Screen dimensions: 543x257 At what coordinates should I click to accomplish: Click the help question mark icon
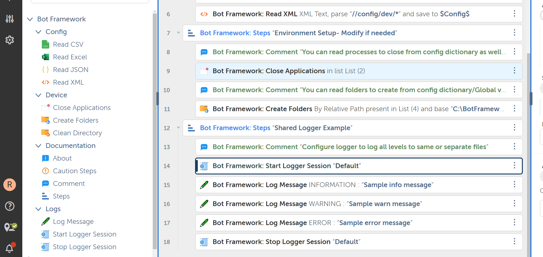click(x=10, y=206)
